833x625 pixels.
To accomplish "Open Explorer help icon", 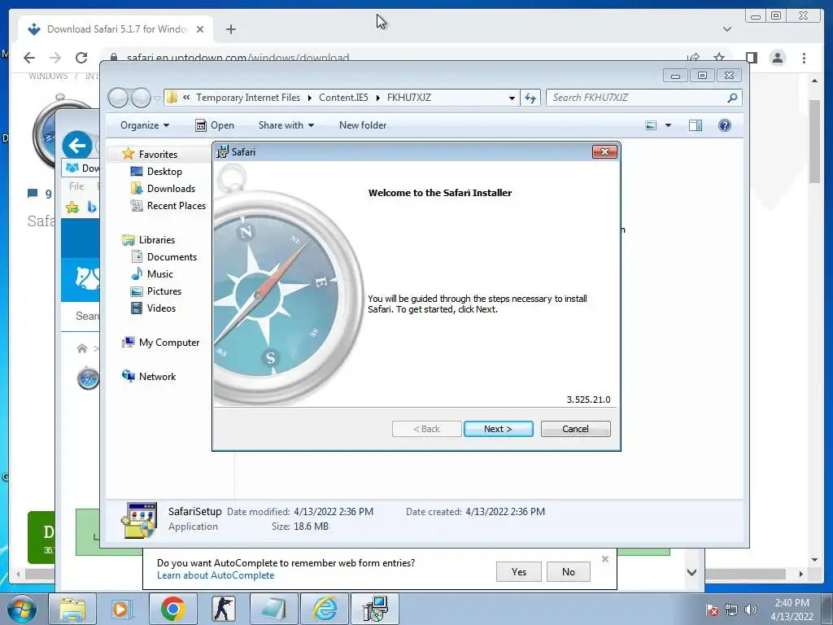I will [725, 125].
